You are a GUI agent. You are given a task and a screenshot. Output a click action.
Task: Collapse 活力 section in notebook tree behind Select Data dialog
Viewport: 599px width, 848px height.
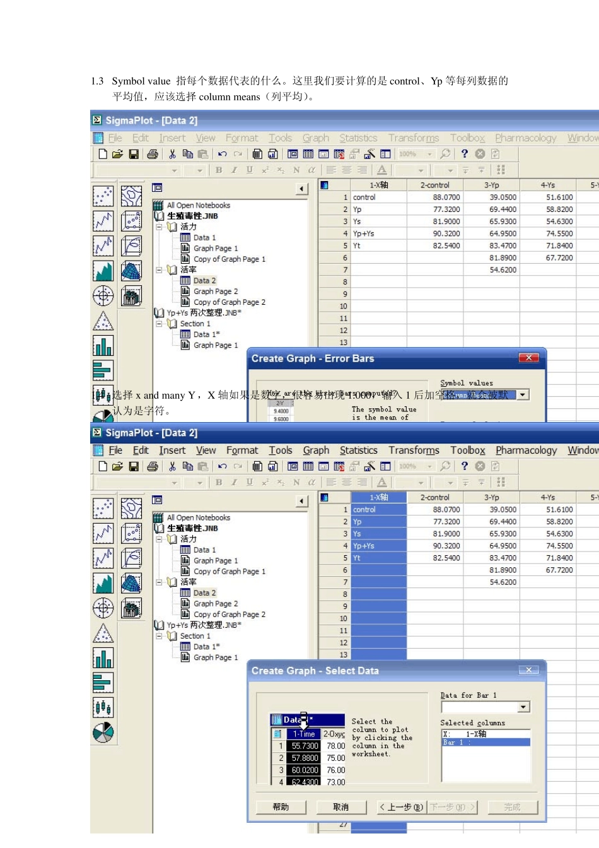pyautogui.click(x=160, y=539)
